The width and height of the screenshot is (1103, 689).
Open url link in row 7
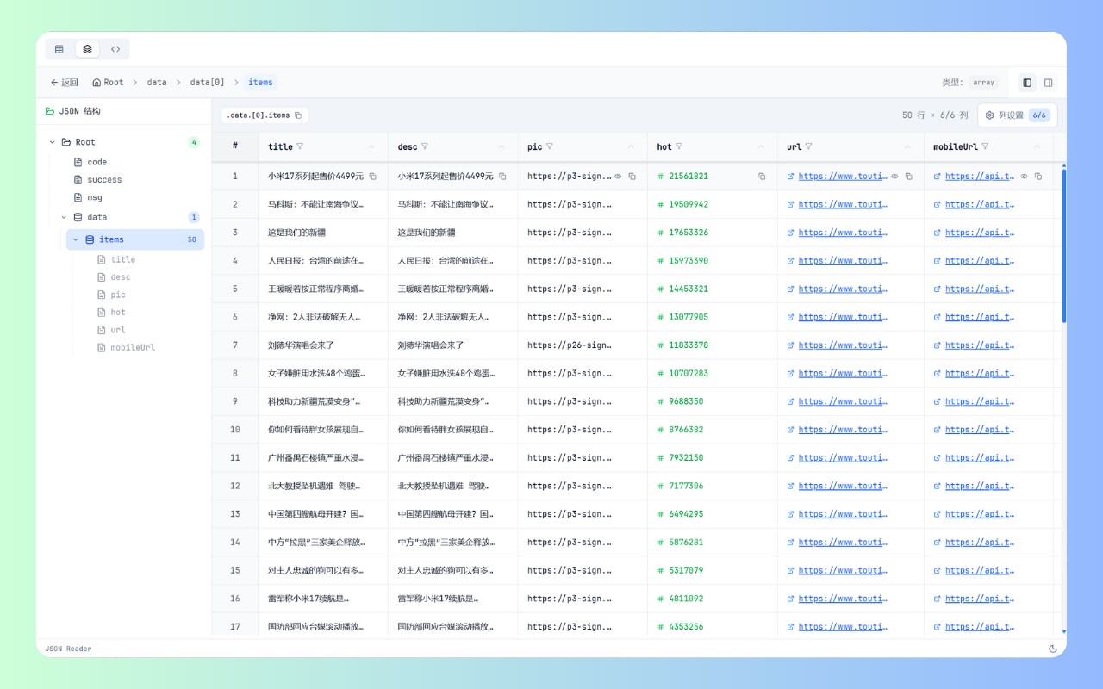(842, 345)
